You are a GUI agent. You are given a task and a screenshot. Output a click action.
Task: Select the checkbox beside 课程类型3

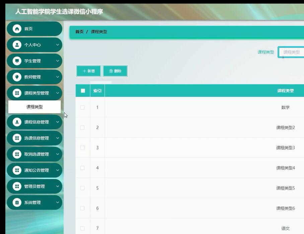[x=82, y=148]
